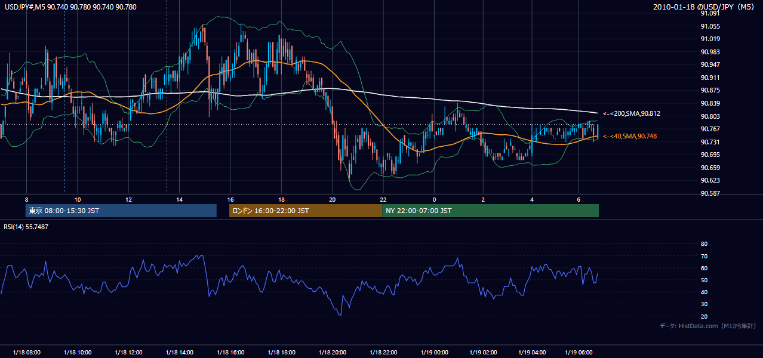Click the RSI 60 level label
This screenshot has width=763, height=358.
[704, 268]
